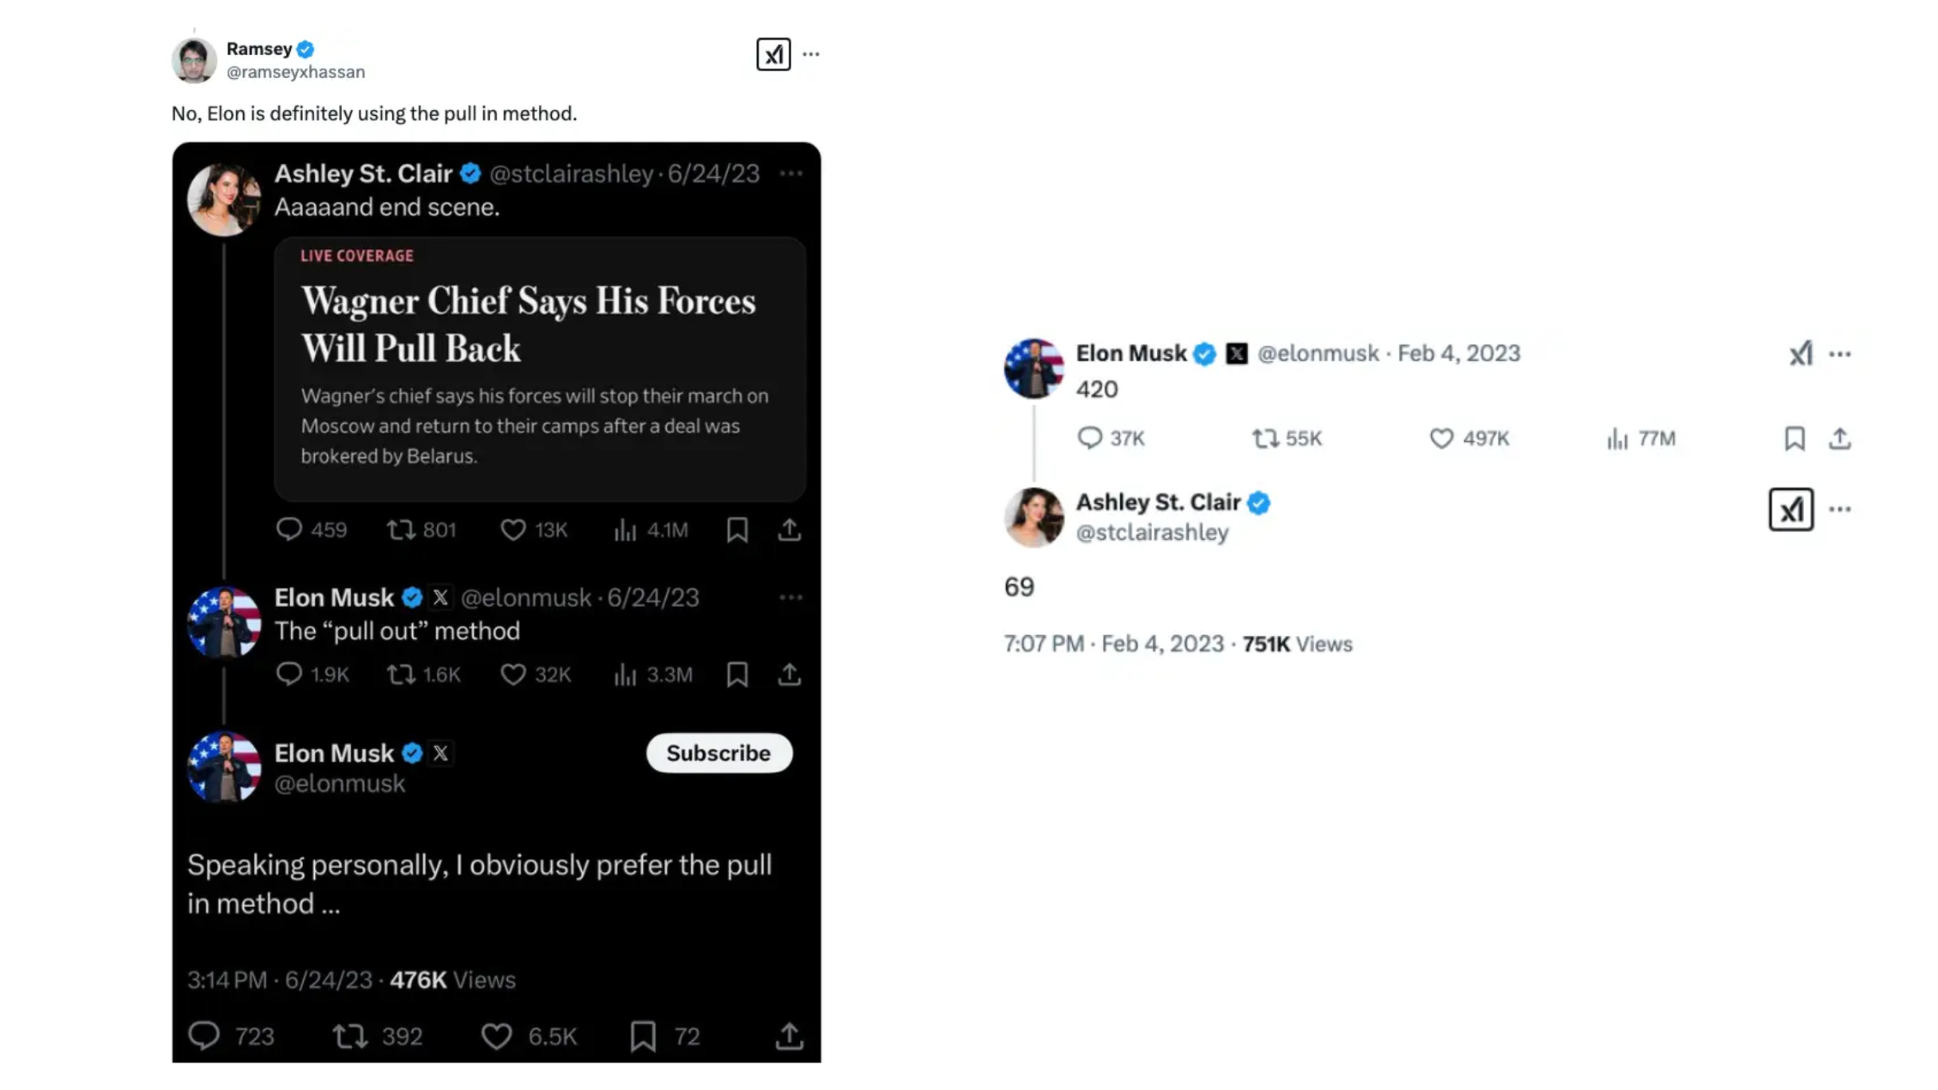Open the more options menu on Ramsey's post
1938x1090 pixels.
811,54
